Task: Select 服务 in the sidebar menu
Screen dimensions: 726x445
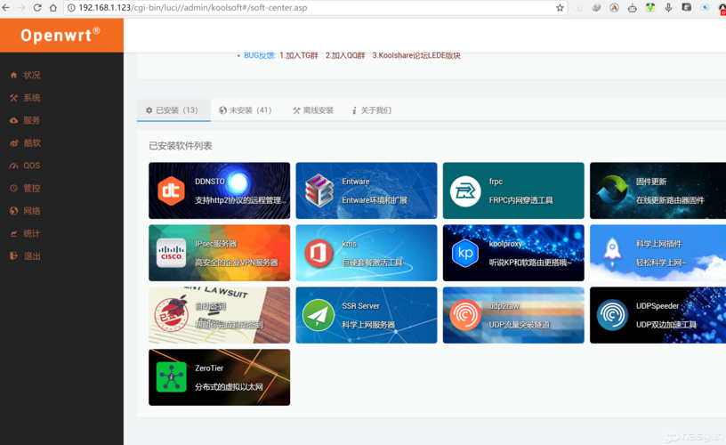Action: pyautogui.click(x=31, y=120)
